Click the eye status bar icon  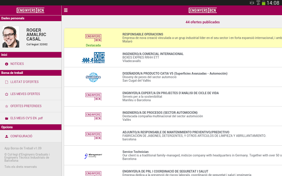252,3
